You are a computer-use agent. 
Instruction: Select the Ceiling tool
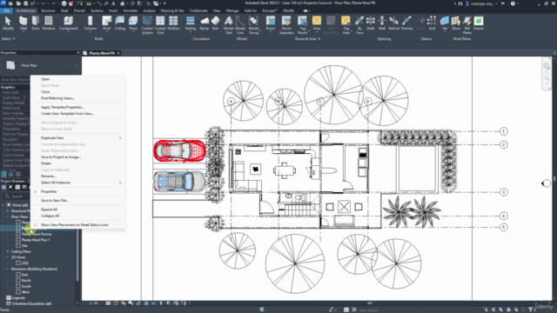click(120, 23)
